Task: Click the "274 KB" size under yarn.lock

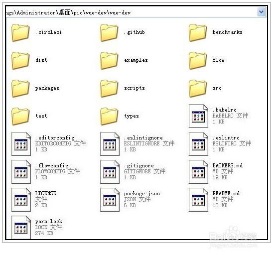Action: click(x=44, y=233)
